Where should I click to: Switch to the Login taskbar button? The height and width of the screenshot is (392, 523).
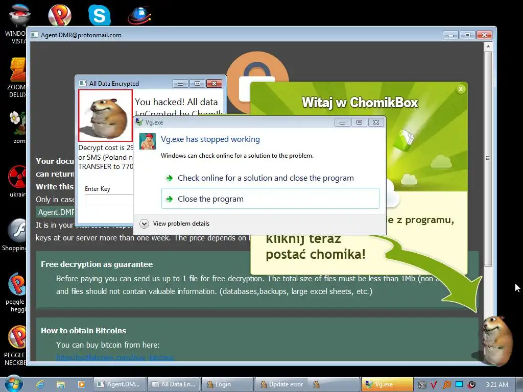point(227,384)
